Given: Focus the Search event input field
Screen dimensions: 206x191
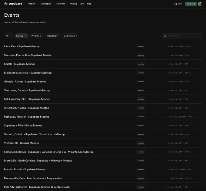Looking at the screenshot, I should click(182, 36).
